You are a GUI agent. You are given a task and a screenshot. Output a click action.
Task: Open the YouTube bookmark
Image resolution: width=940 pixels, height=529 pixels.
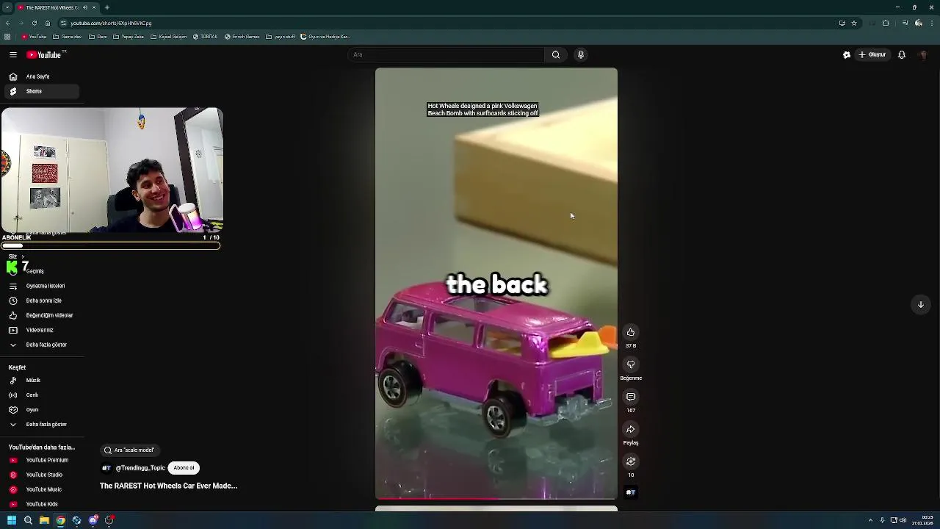click(35, 37)
